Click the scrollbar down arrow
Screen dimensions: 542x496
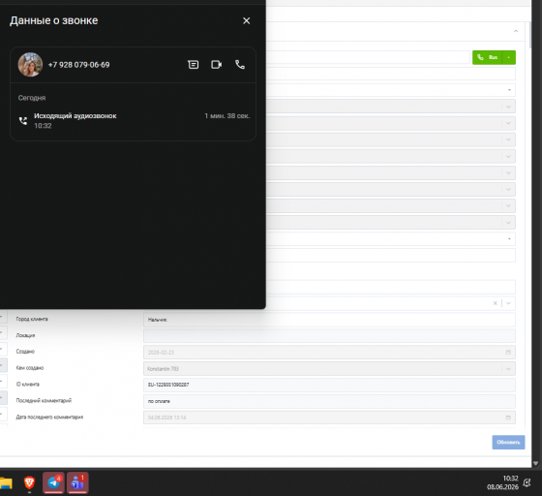pos(536,463)
